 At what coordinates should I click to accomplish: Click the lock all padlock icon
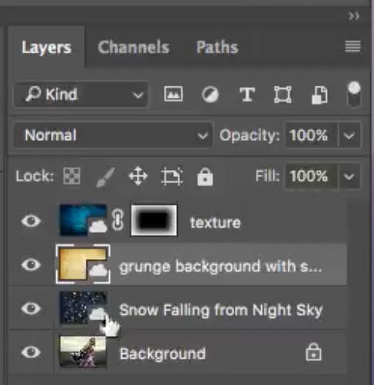click(205, 176)
